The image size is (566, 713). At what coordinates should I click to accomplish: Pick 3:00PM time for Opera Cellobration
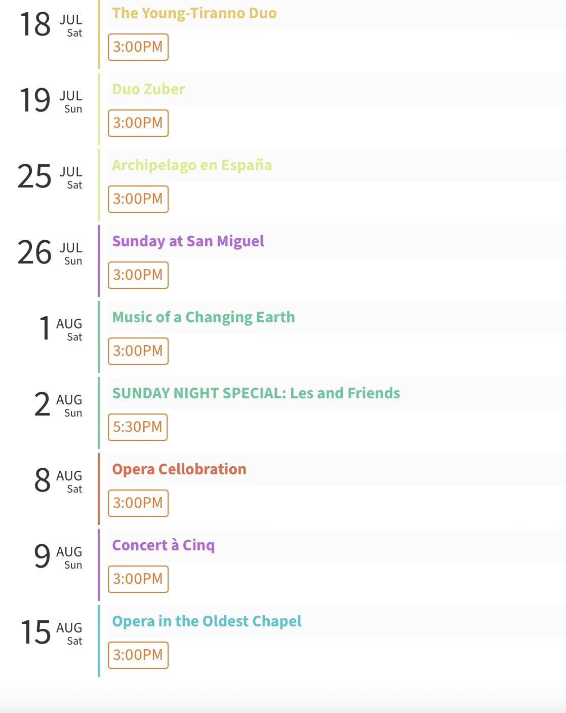(x=138, y=503)
